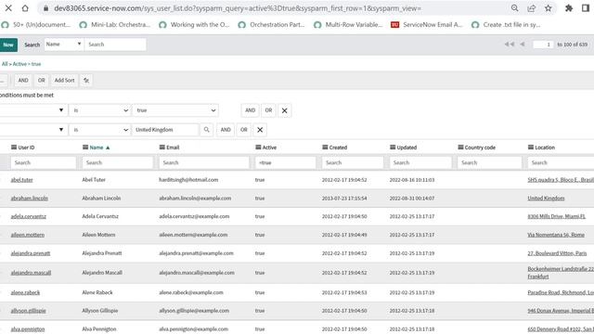Open '50+ (Un)document...' bookmark
This screenshot has width=594, height=334.
(36, 25)
